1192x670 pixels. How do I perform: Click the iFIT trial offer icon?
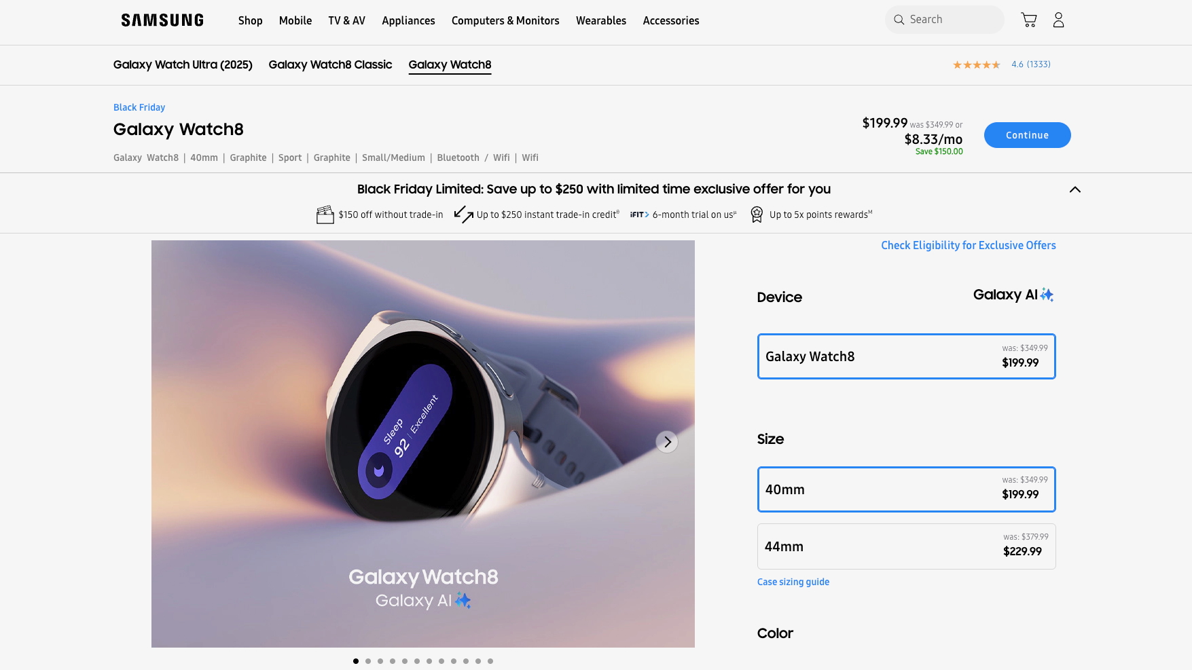(x=639, y=215)
